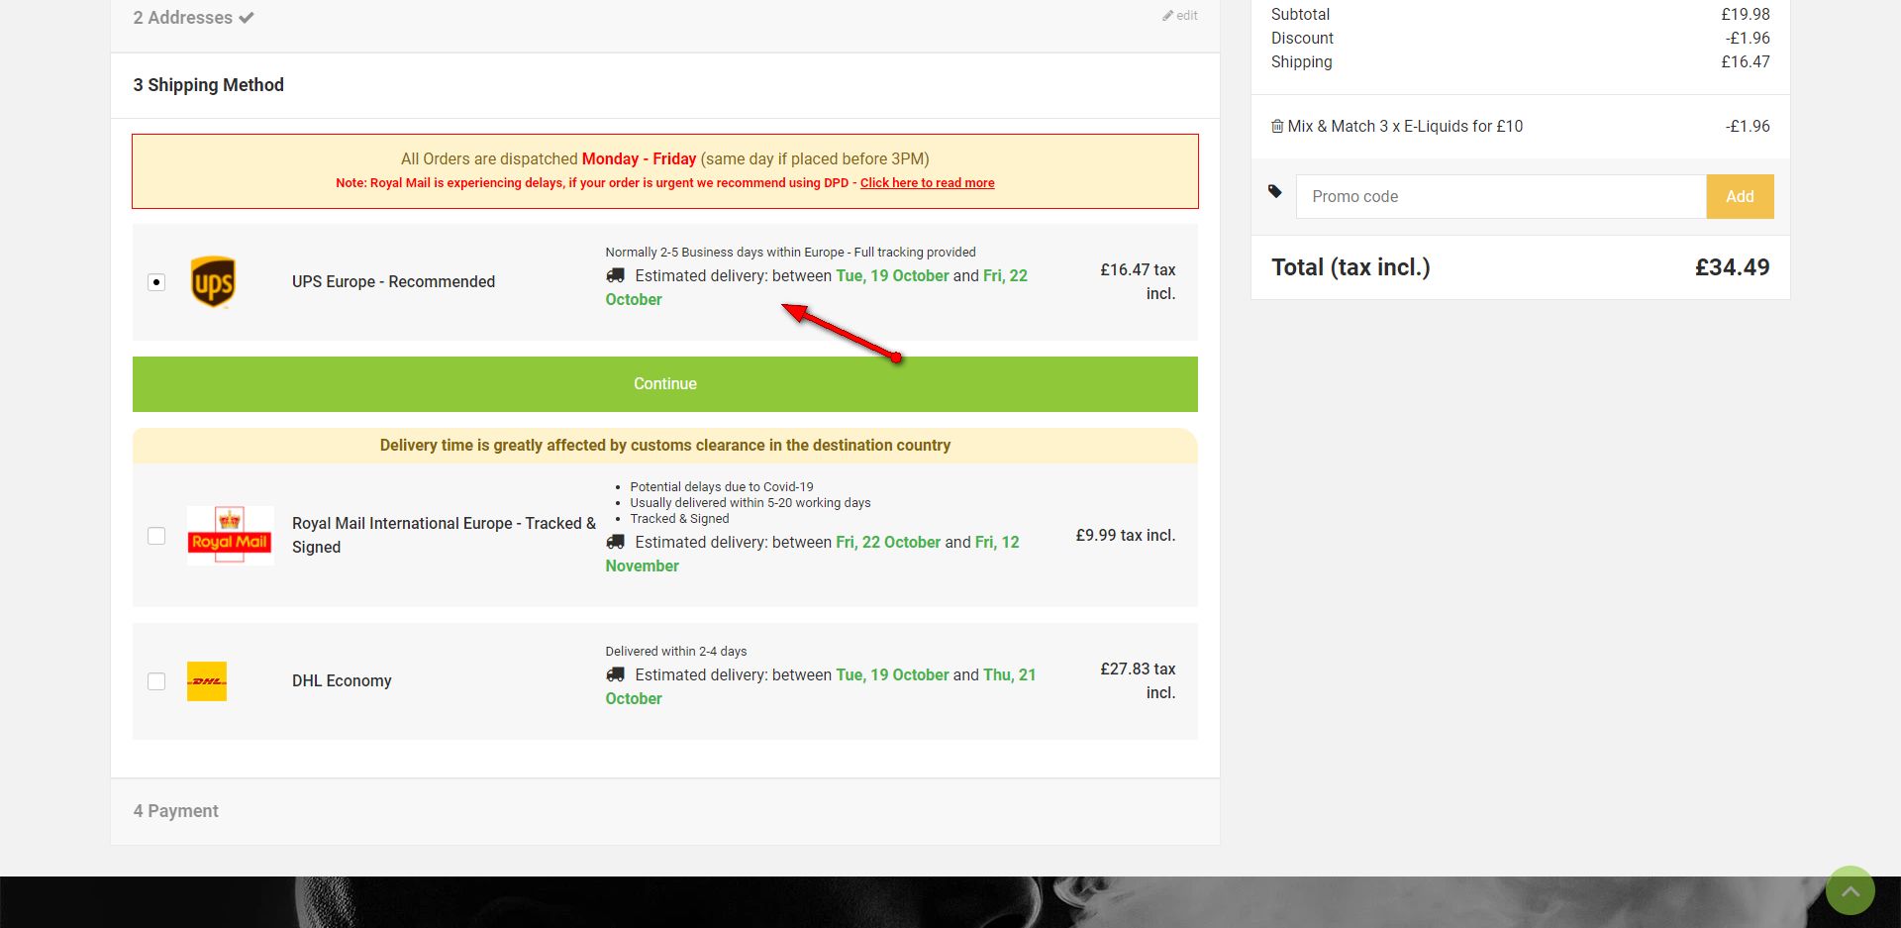
Task: Click the Subtotal £19.98 value
Action: [1746, 15]
